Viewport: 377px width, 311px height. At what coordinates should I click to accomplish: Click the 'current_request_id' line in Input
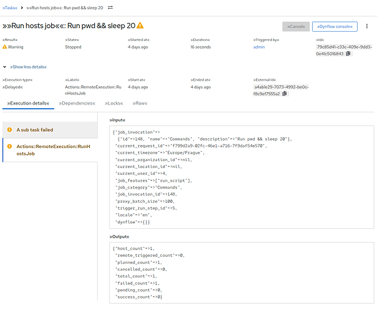pos(191,146)
